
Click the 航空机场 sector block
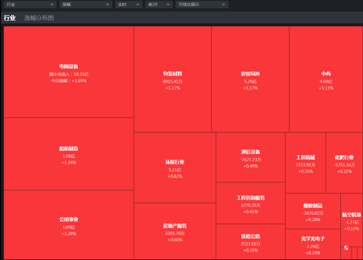pyautogui.click(x=352, y=220)
